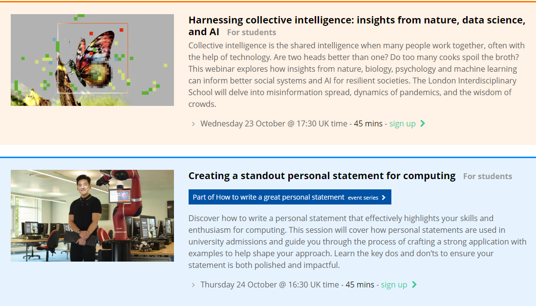Viewport: 536px width, 306px height.
Task: Click the butterfly collective intelligence thumbnail
Action: (92, 60)
